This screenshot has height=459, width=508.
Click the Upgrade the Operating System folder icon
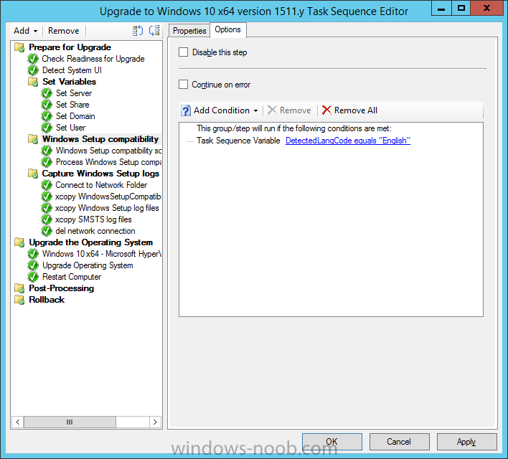point(19,242)
